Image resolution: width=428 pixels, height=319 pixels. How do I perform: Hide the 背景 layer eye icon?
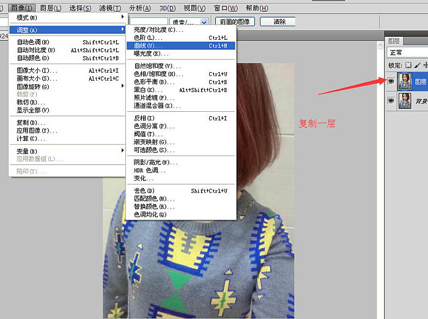coord(391,101)
